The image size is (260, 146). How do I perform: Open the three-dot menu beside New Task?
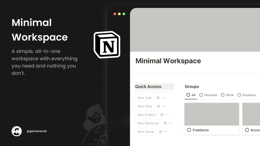tap(164, 98)
